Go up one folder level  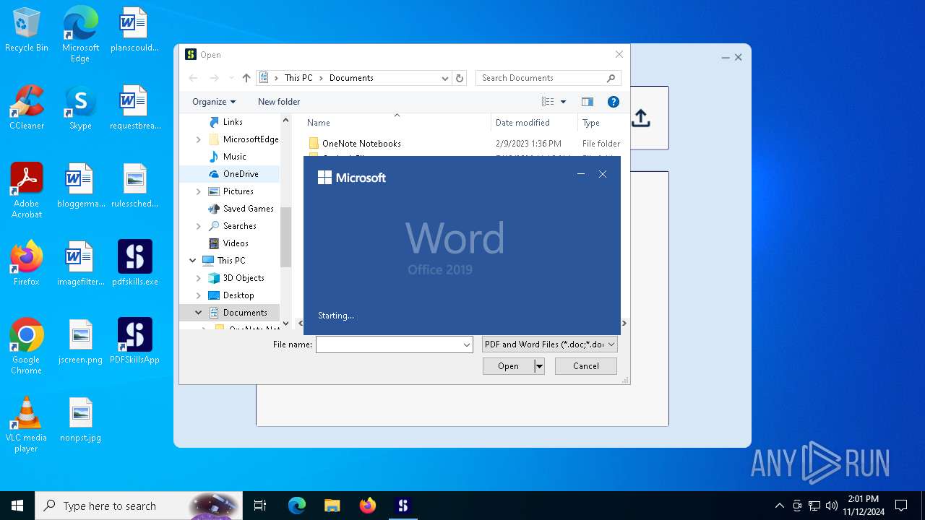tap(246, 78)
